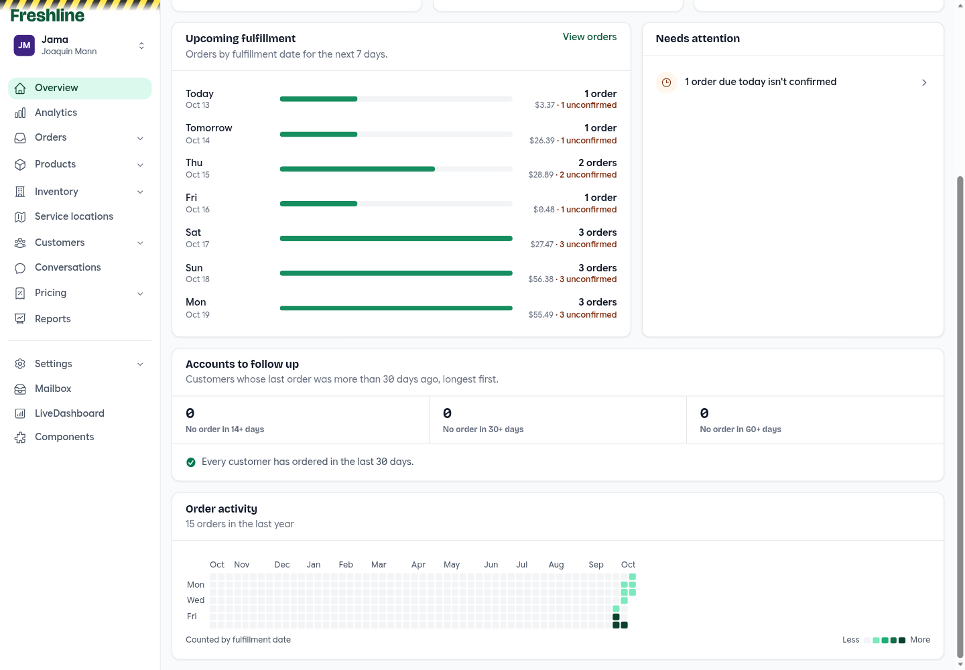
Task: Click the View orders link
Action: tap(590, 37)
